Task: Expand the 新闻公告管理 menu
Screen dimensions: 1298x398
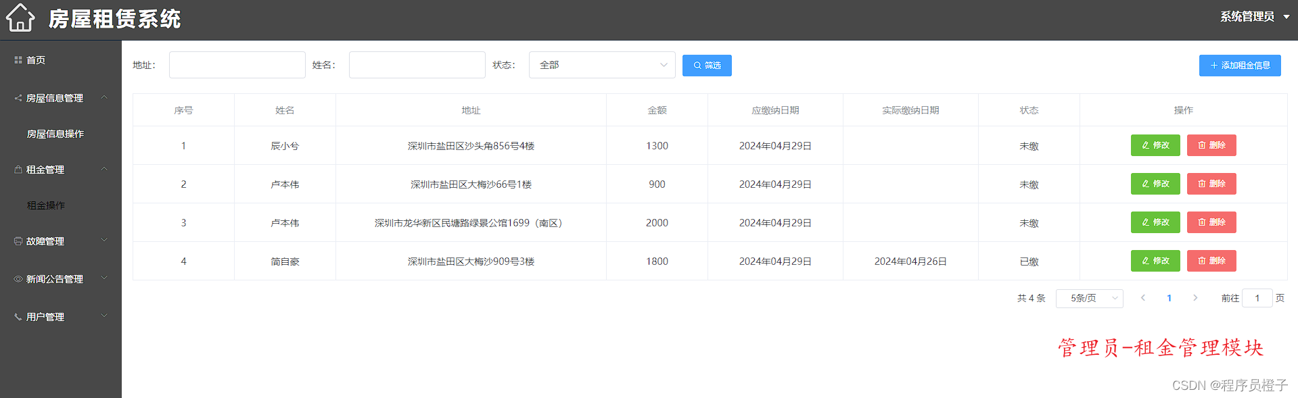Action: (61, 279)
